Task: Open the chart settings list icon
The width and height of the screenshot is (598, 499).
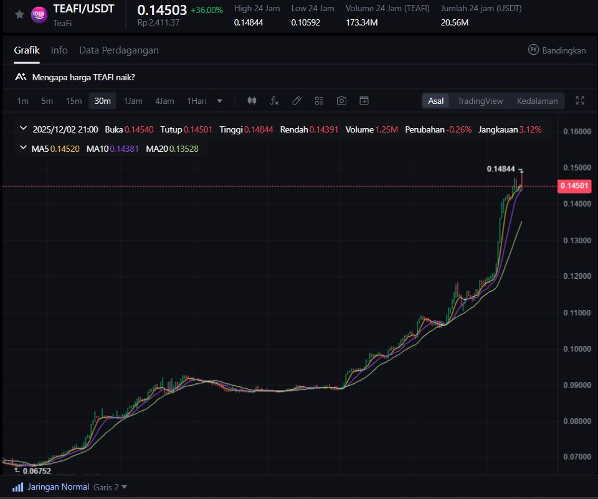Action: 319,101
